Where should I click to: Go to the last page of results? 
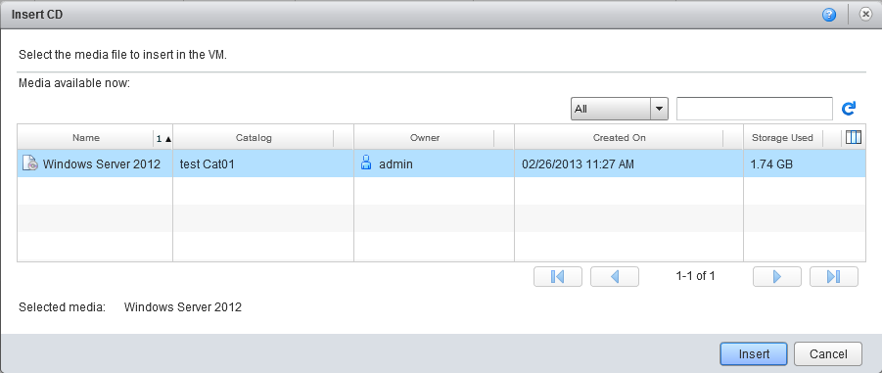pos(834,276)
